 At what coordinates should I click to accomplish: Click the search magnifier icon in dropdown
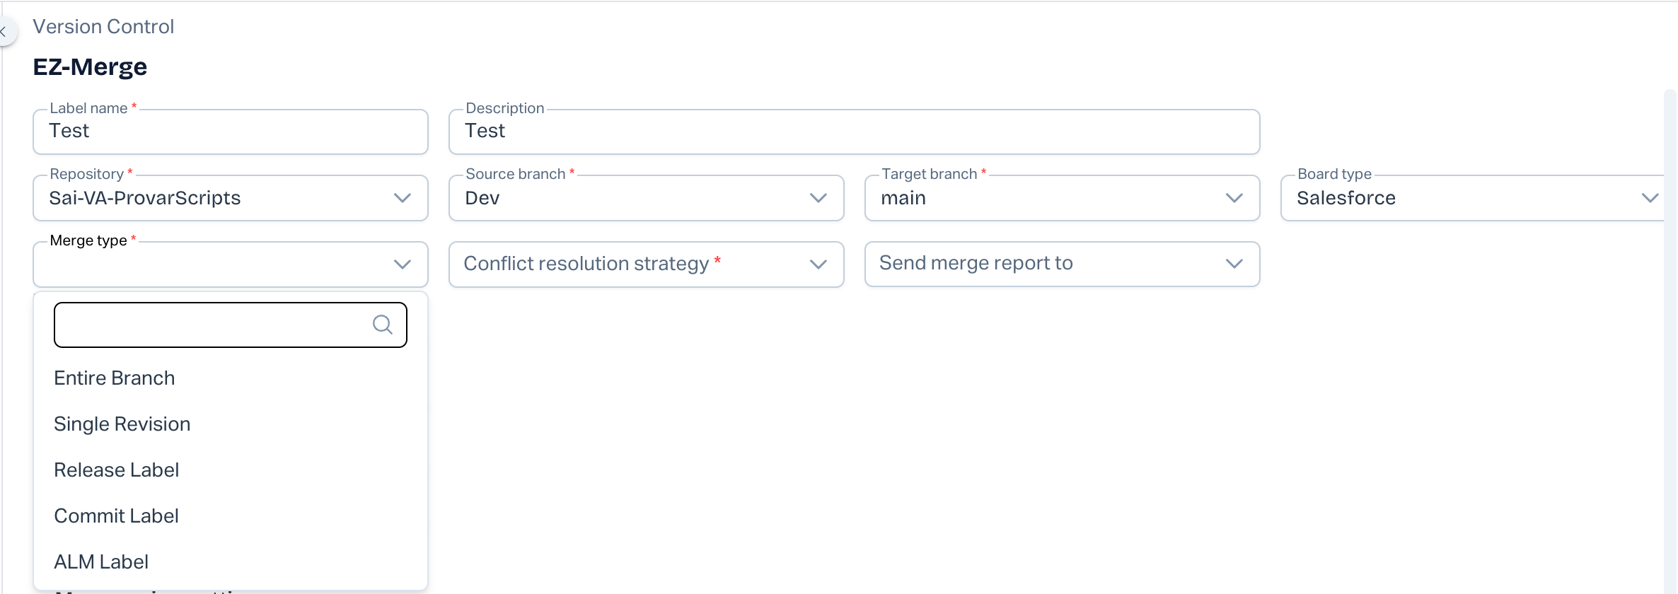(x=382, y=325)
